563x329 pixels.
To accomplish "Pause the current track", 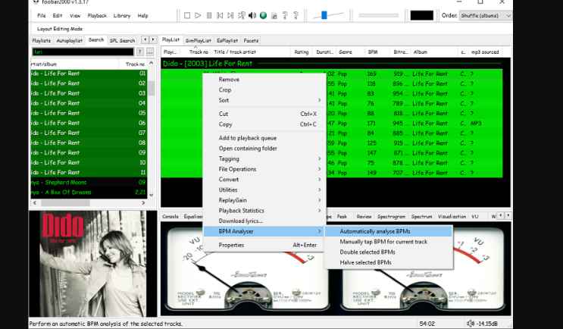I will [209, 15].
